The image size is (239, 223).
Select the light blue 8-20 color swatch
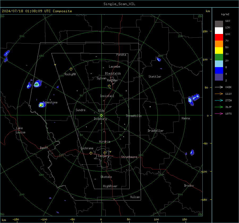(x=219, y=64)
